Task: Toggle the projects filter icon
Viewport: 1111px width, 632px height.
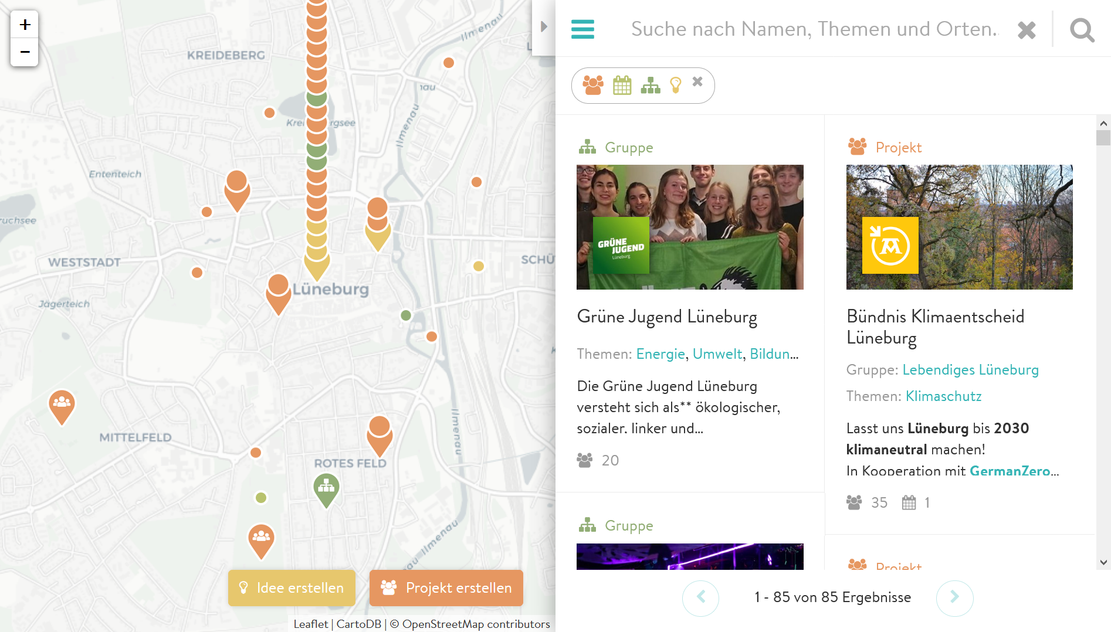Action: point(592,86)
